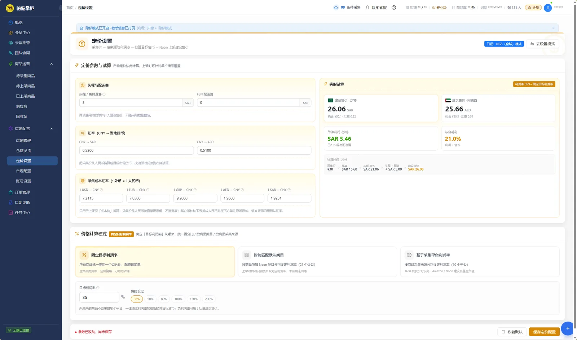Open 待采集商品 in the sidebar

[x=25, y=76]
